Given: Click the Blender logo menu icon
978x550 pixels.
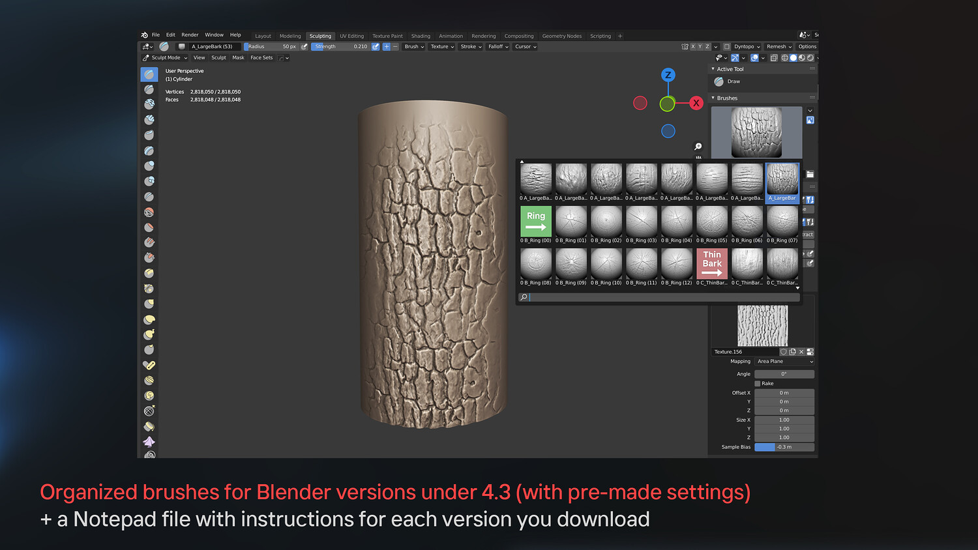Looking at the screenshot, I should click(144, 35).
